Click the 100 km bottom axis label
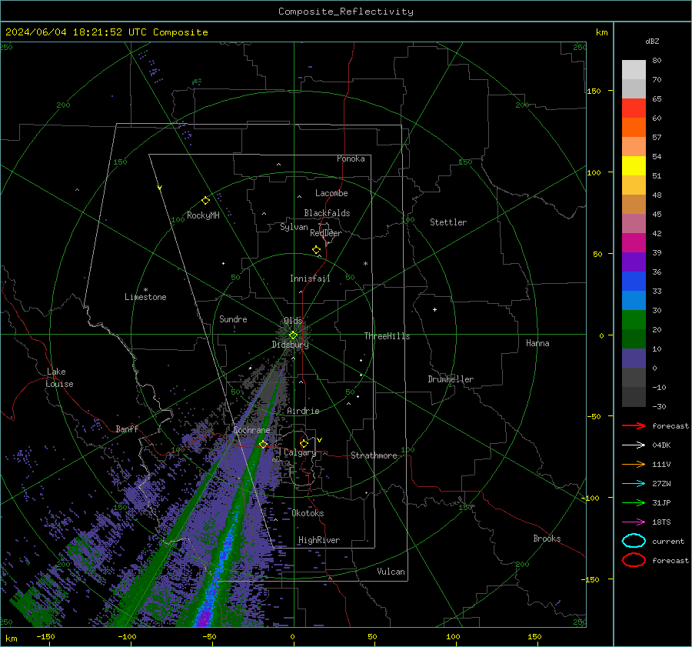 453,636
